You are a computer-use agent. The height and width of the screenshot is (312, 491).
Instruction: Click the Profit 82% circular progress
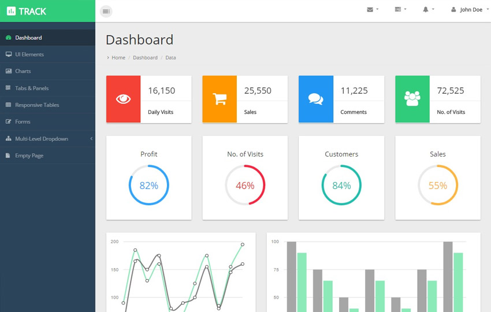149,185
